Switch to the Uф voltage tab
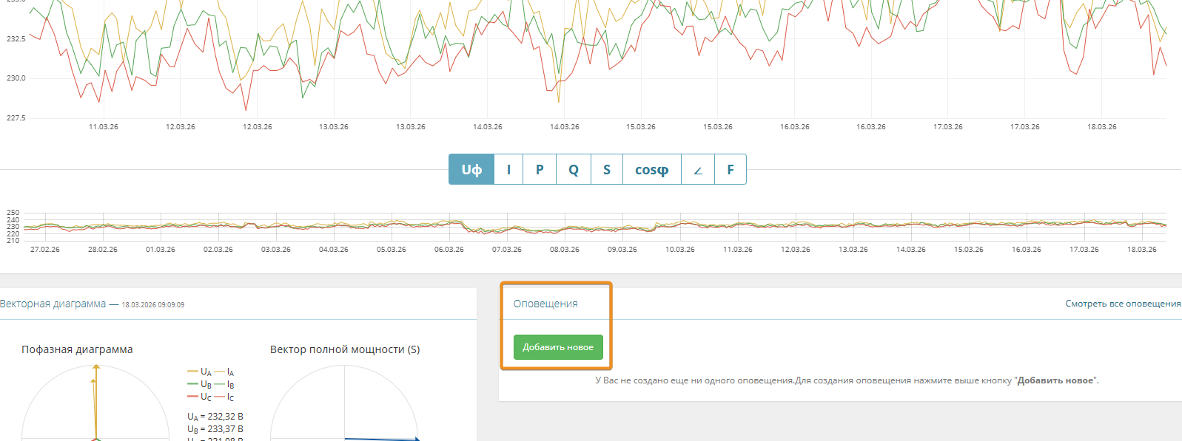The height and width of the screenshot is (441, 1182). [471, 170]
